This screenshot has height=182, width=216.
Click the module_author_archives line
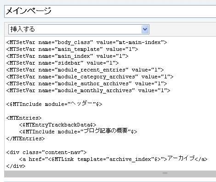pyautogui.click(x=86, y=83)
